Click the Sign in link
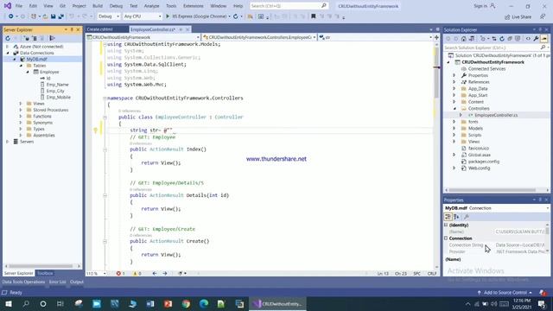This screenshot has height=311, width=553. (480, 6)
